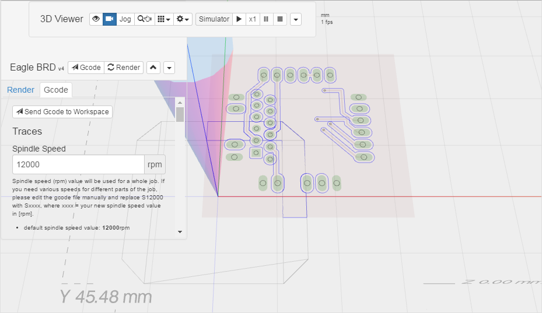Select the Gcode tab
542x313 pixels.
[x=56, y=90]
